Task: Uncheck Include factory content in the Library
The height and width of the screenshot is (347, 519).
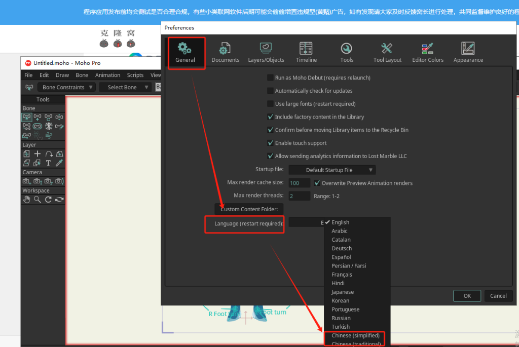Action: 270,117
